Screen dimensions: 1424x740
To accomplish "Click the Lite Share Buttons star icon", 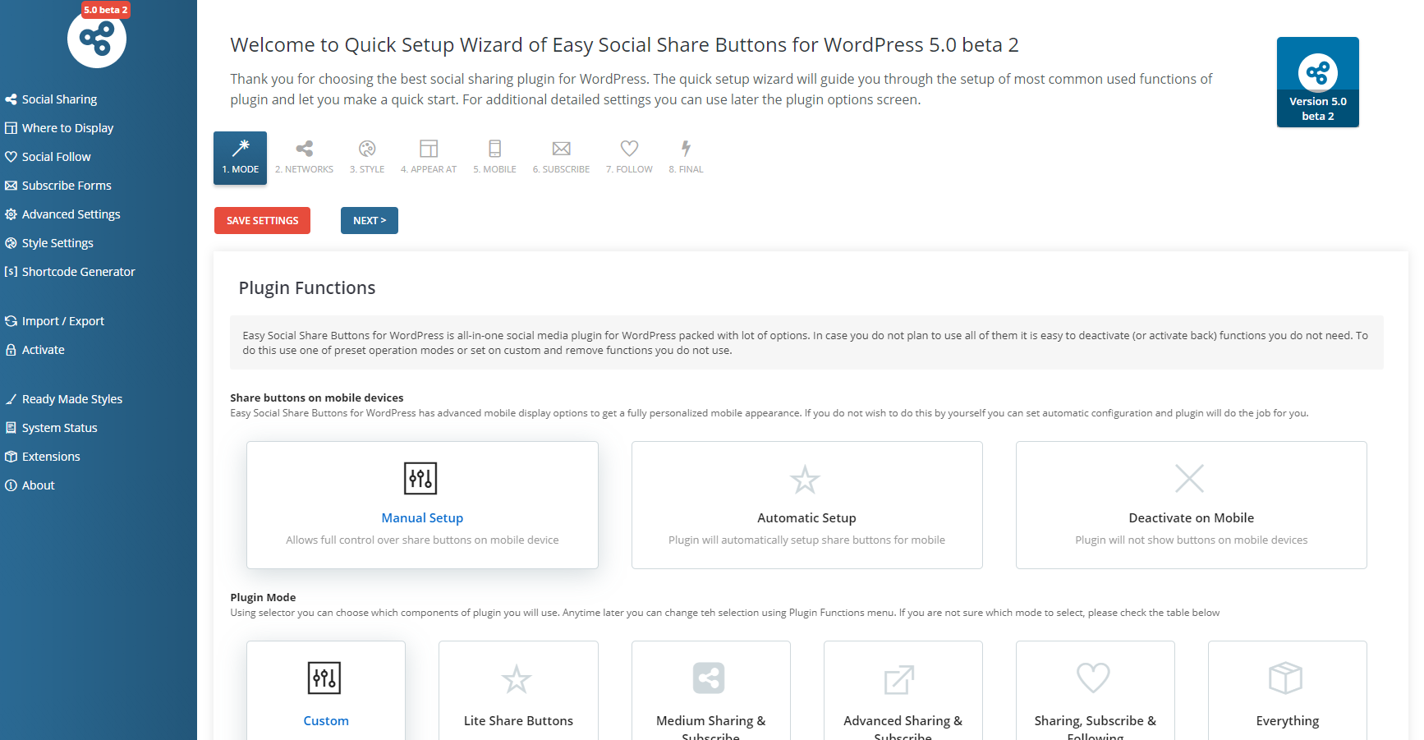I will click(x=517, y=679).
